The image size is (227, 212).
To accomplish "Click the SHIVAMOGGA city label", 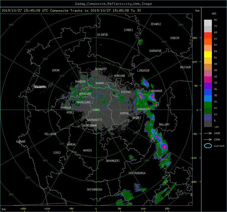I will pyautogui.click(x=94, y=189).
